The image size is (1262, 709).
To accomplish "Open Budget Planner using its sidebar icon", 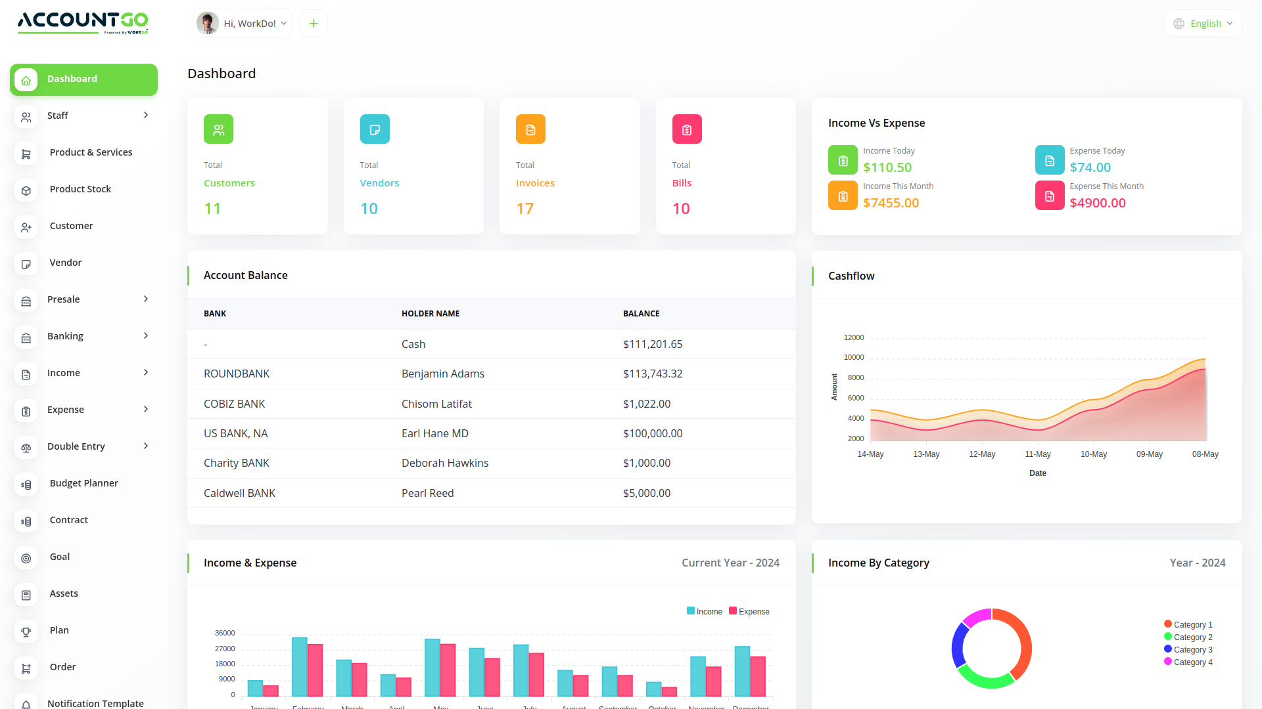I will 26,484.
